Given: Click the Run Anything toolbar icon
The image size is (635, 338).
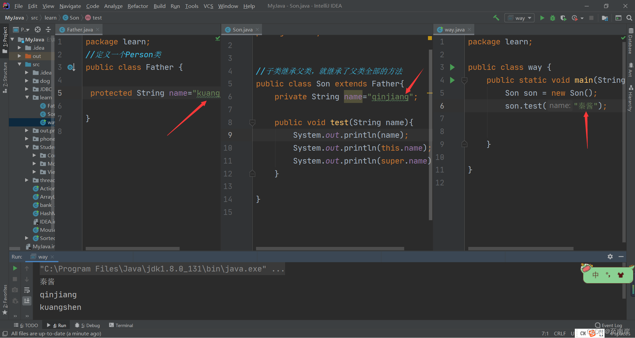Looking at the screenshot, I should (618, 18).
